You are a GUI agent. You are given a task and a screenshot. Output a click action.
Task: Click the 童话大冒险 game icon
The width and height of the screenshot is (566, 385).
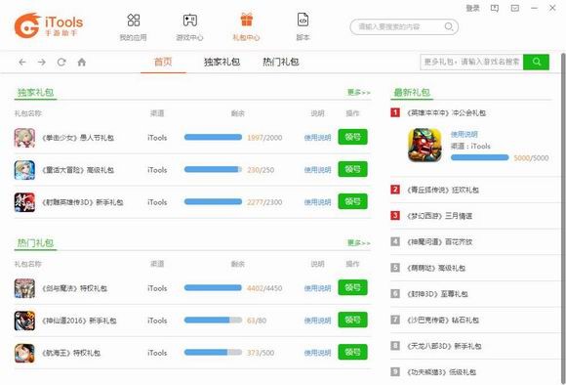coord(24,170)
